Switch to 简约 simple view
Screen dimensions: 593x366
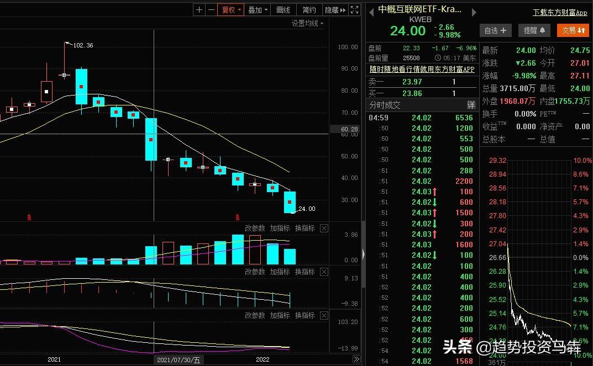coord(309,10)
